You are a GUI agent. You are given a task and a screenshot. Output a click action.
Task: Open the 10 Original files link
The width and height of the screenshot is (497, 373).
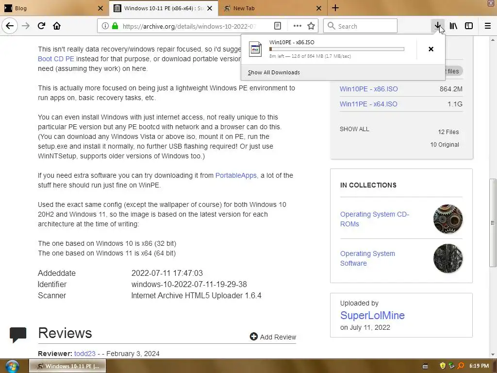pos(445,145)
